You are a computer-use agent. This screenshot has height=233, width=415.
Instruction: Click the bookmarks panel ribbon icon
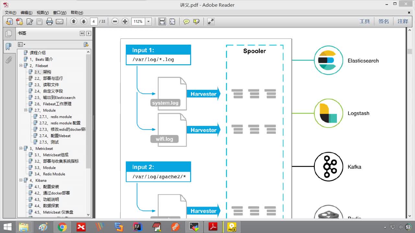coord(9,47)
